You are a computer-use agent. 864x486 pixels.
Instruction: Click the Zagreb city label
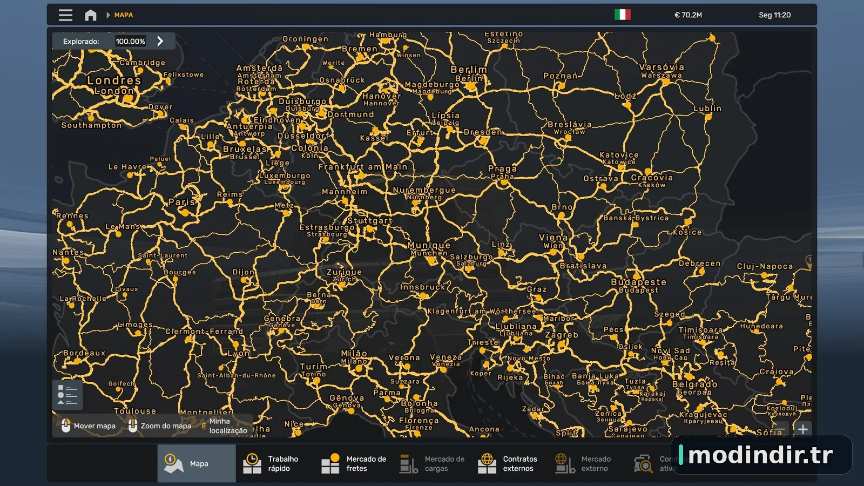click(x=562, y=335)
